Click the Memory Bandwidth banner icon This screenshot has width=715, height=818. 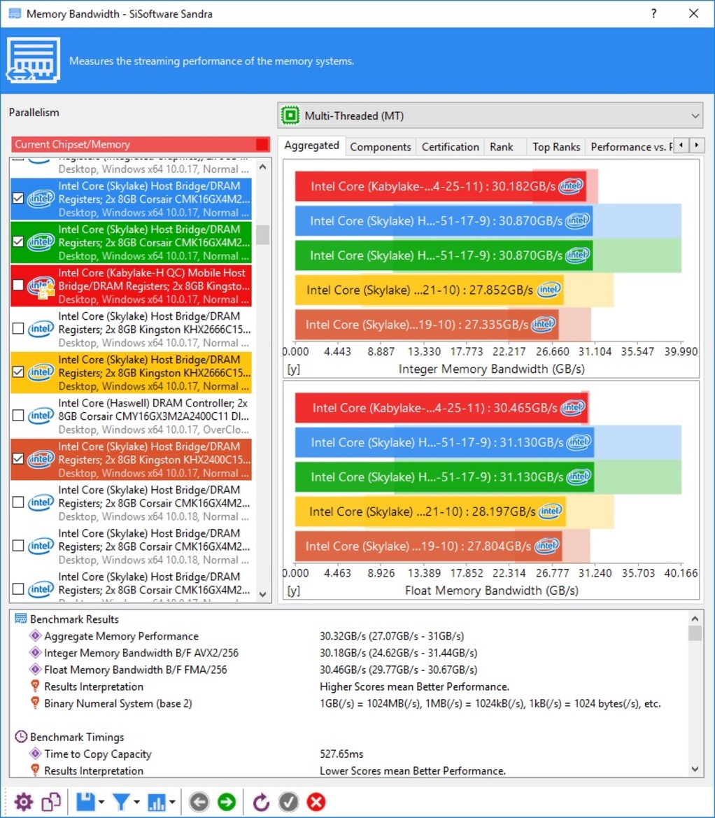click(34, 60)
